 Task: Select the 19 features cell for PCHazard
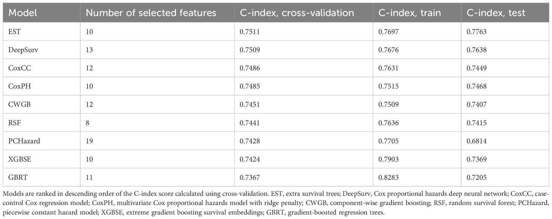(x=89, y=142)
